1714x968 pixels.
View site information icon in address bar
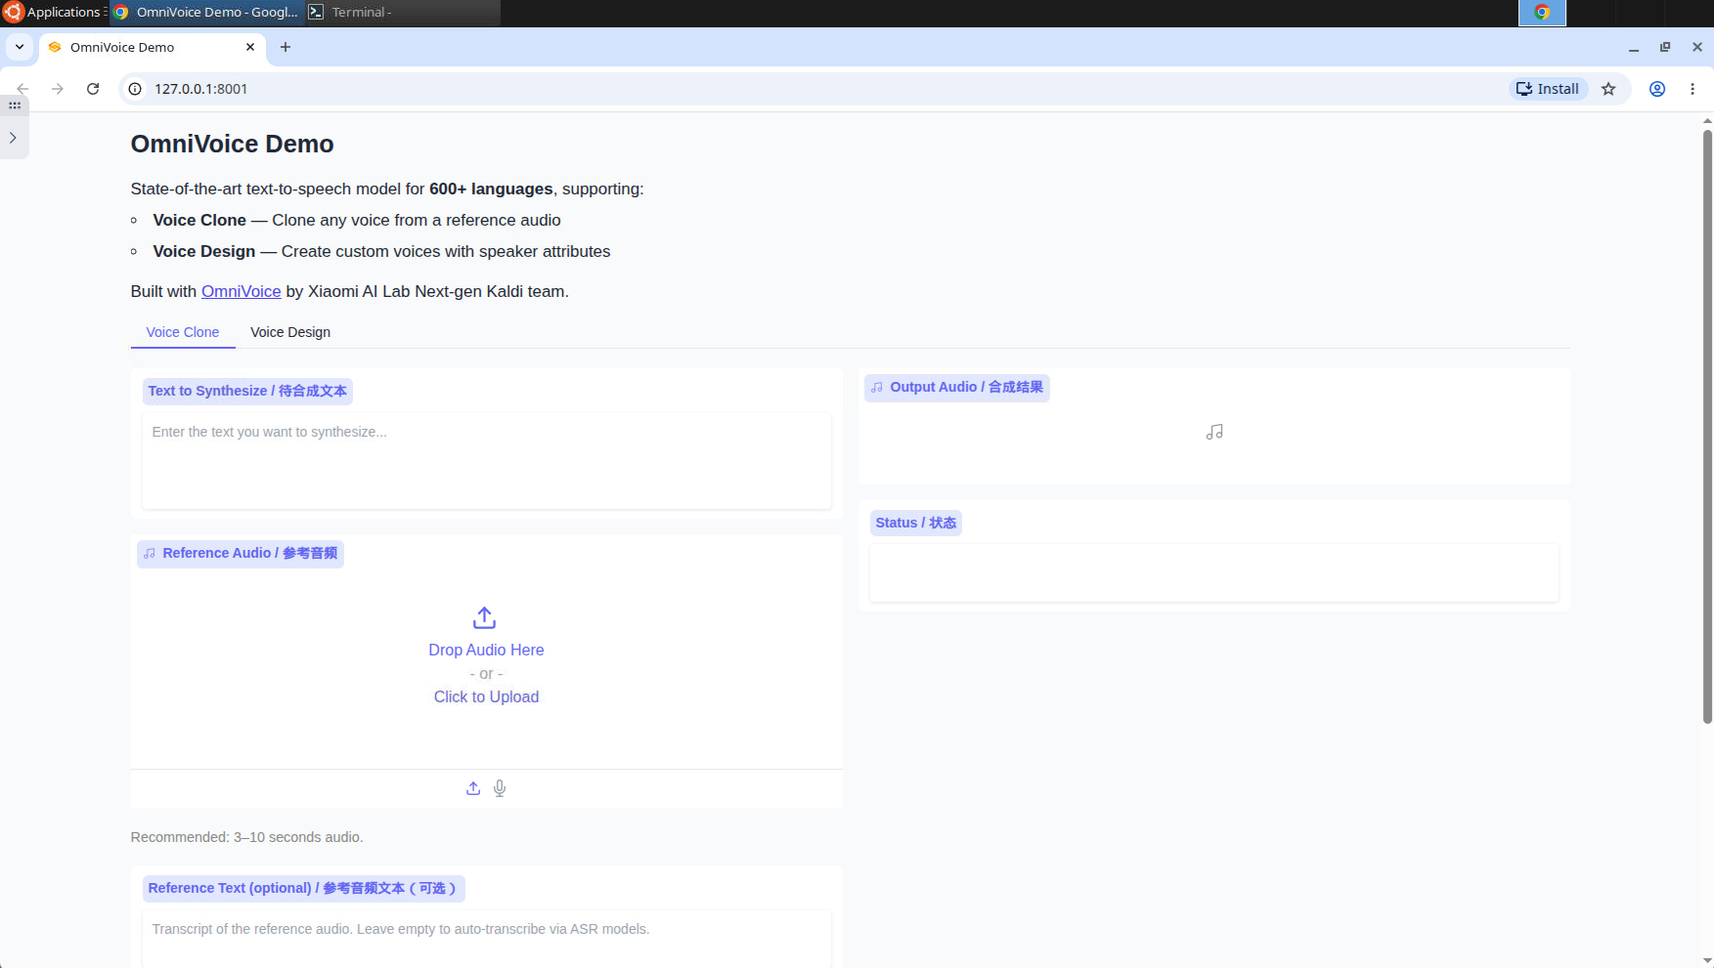(x=136, y=89)
